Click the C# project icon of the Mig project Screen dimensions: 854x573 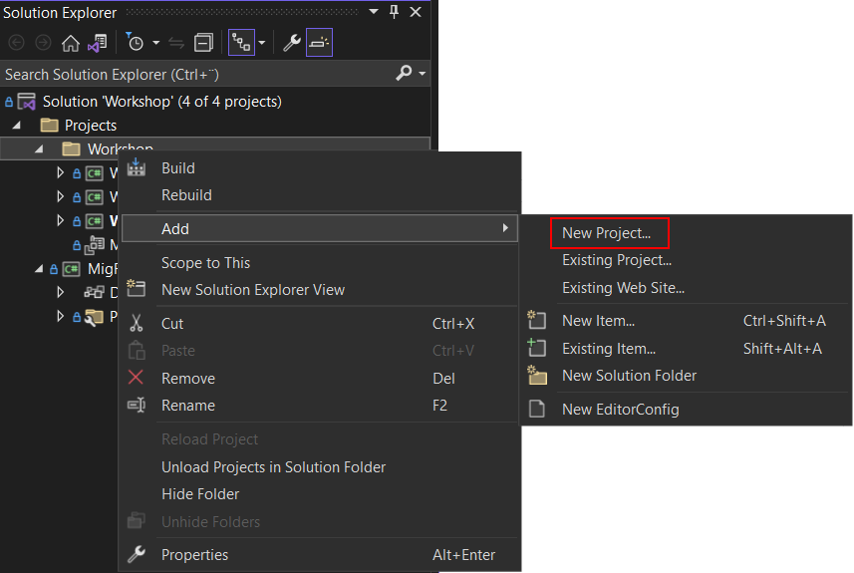tap(72, 268)
